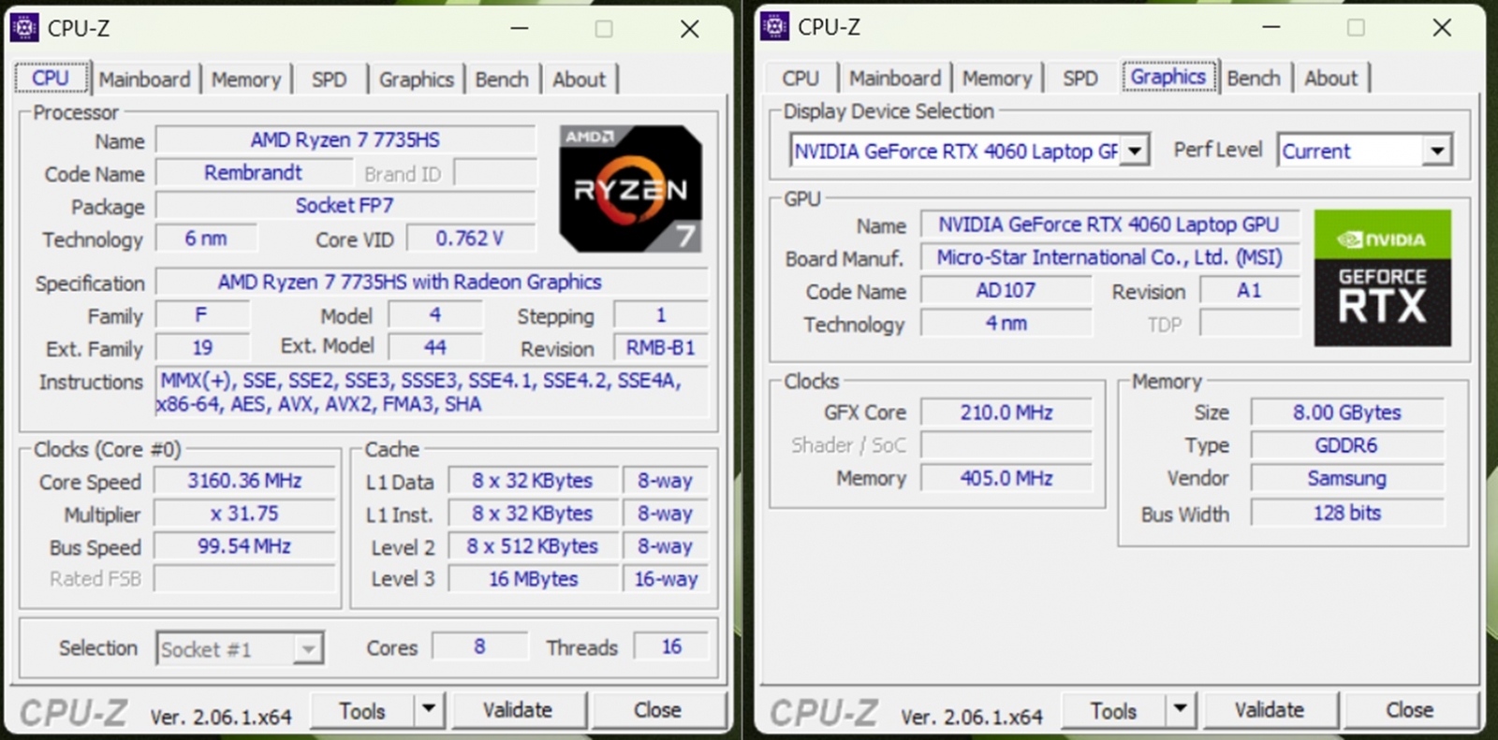
Task: Click the Validate button in left window
Action: [518, 711]
